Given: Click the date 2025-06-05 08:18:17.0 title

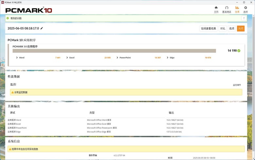Looking at the screenshot, I should click(x=23, y=28).
